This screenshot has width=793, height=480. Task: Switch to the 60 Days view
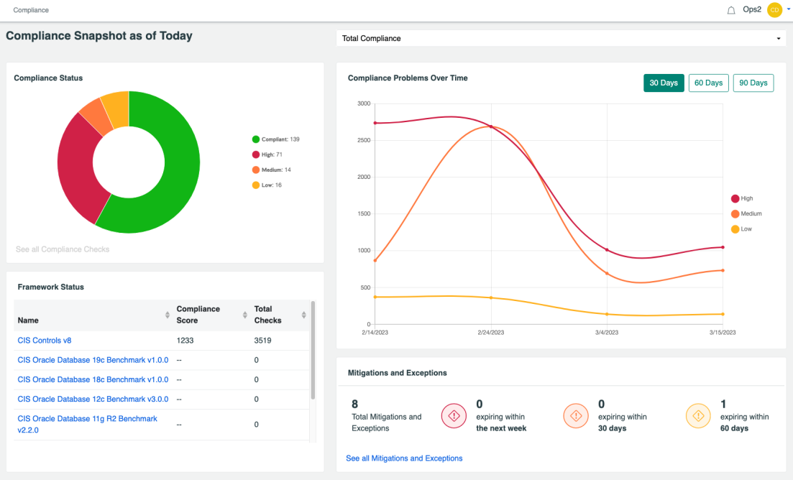click(708, 83)
